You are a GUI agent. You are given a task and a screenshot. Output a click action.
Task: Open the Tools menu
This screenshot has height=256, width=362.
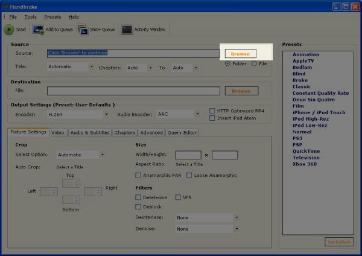click(30, 17)
